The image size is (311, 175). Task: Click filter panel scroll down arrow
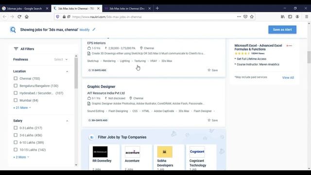click(76, 165)
